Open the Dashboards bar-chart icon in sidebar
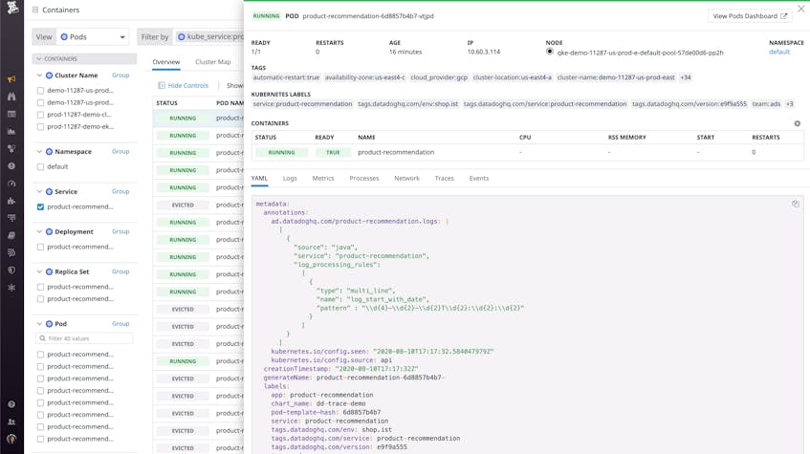The image size is (810, 454). coord(11,131)
